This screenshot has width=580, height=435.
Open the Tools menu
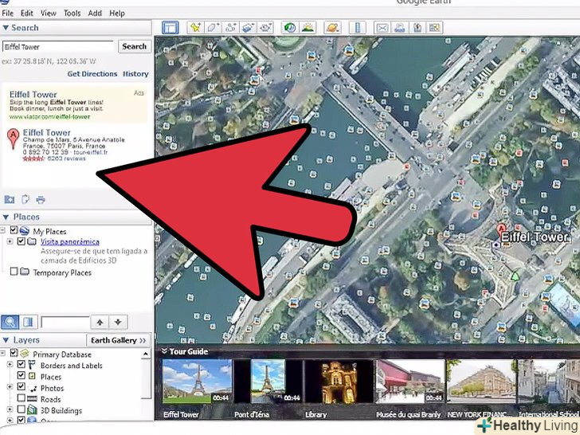pyautogui.click(x=72, y=14)
